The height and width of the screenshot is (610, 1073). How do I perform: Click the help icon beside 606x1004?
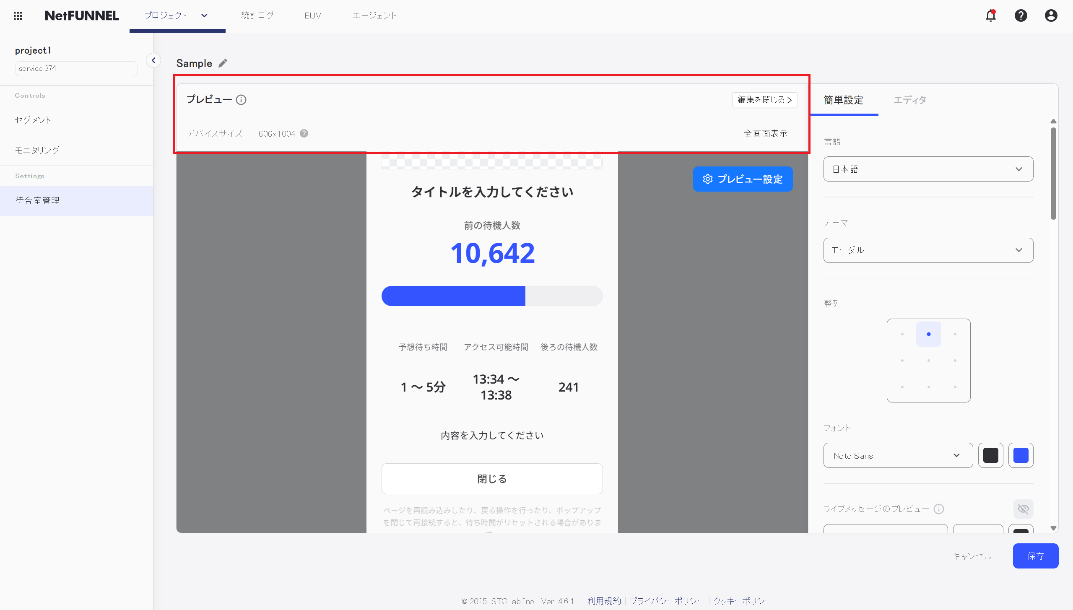[x=304, y=133]
